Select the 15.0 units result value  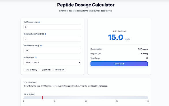116,37
